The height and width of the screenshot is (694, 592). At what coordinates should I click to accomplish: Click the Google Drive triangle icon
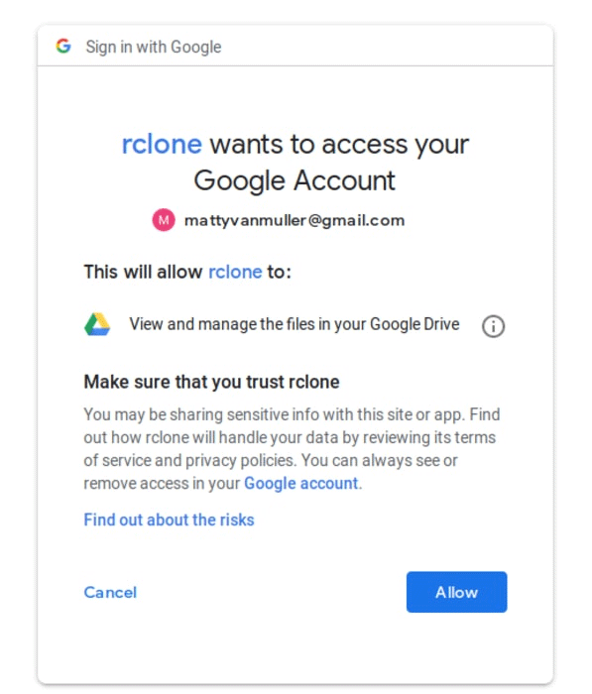(97, 324)
